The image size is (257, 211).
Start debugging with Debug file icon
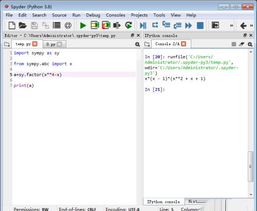tap(143, 26)
